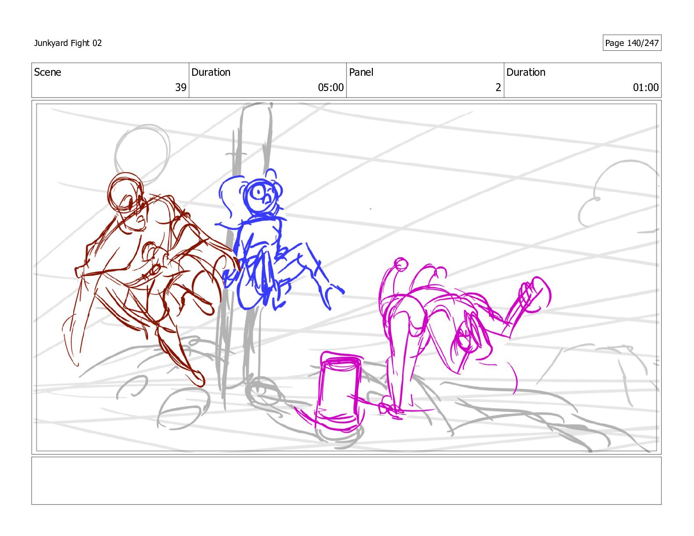Click the Duration label beside Scene
694x536 pixels.
click(211, 72)
